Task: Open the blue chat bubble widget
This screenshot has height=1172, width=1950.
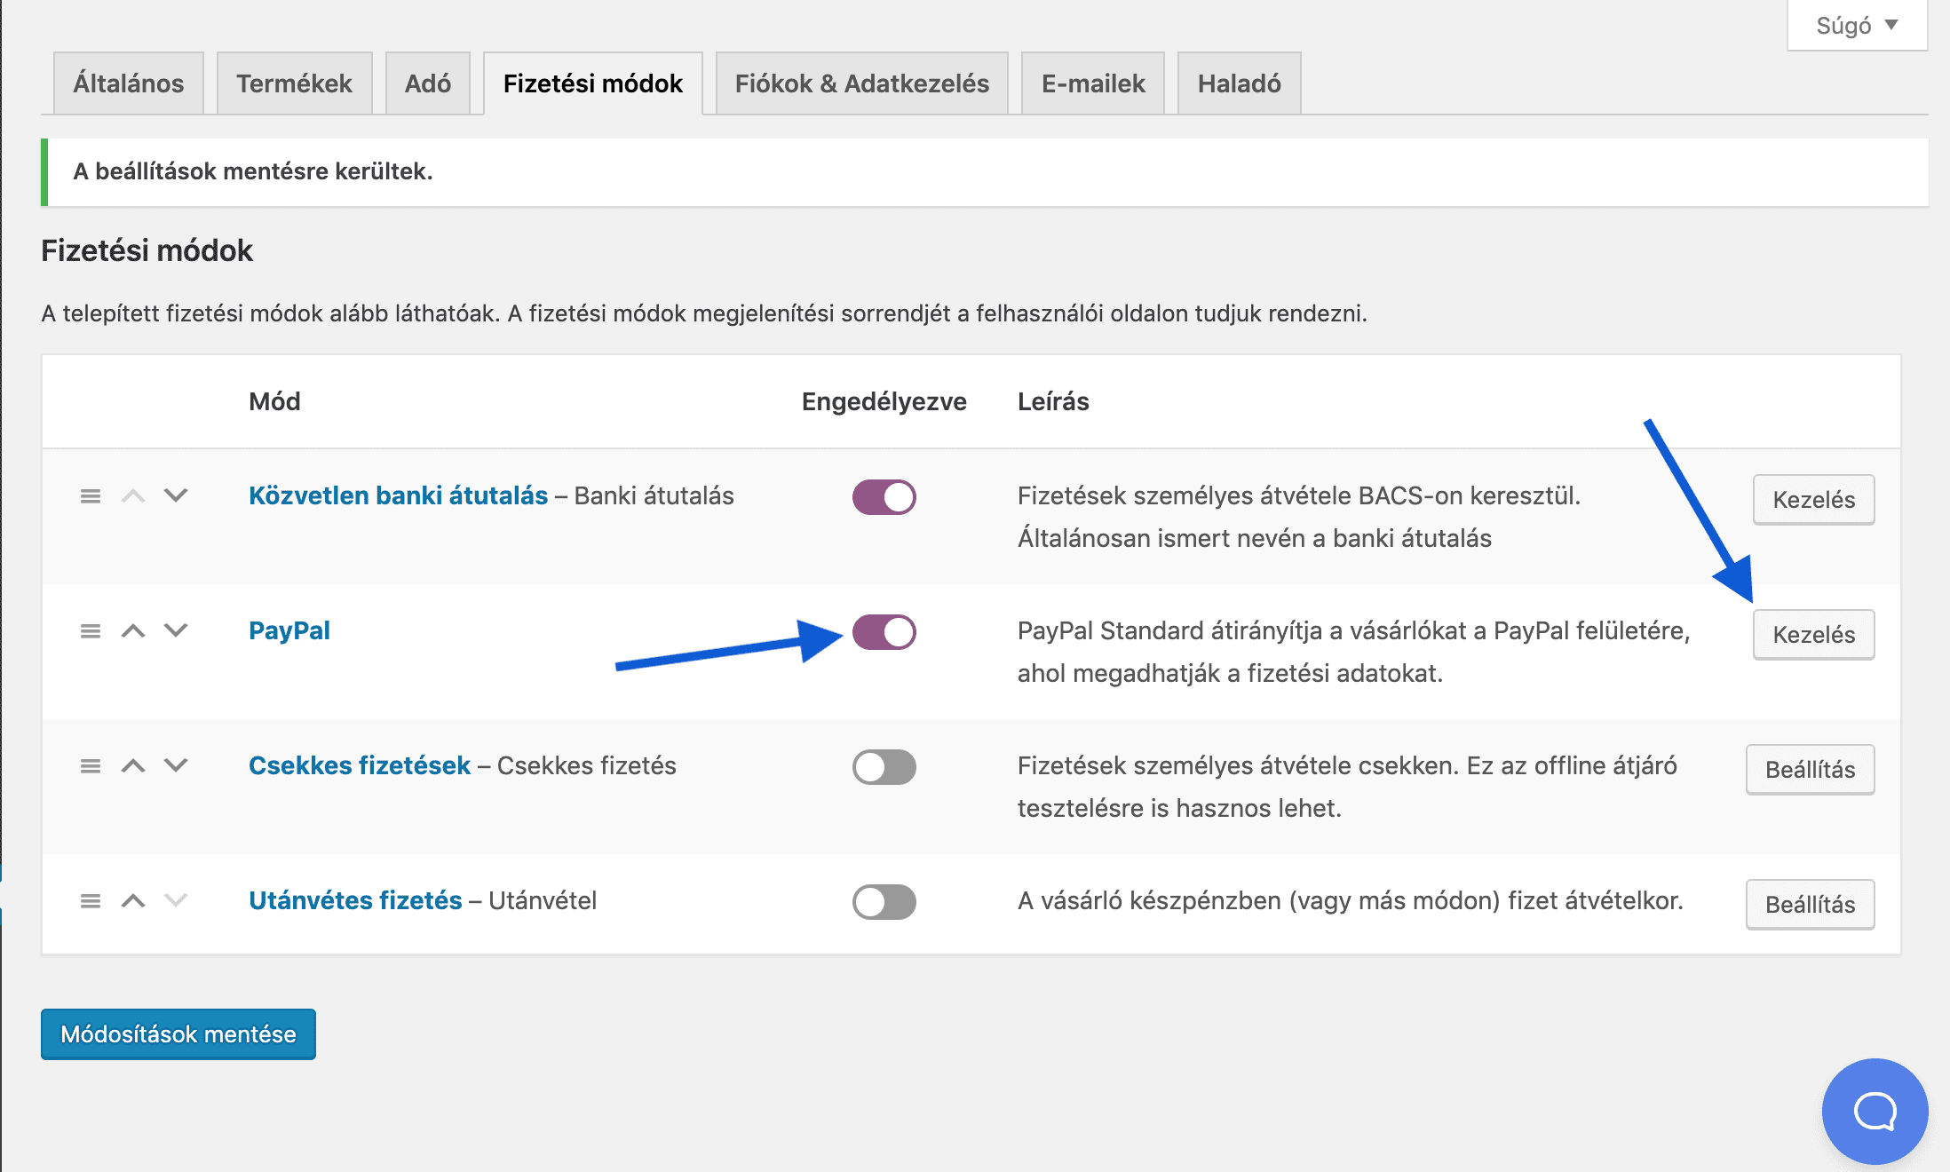Action: click(1875, 1111)
